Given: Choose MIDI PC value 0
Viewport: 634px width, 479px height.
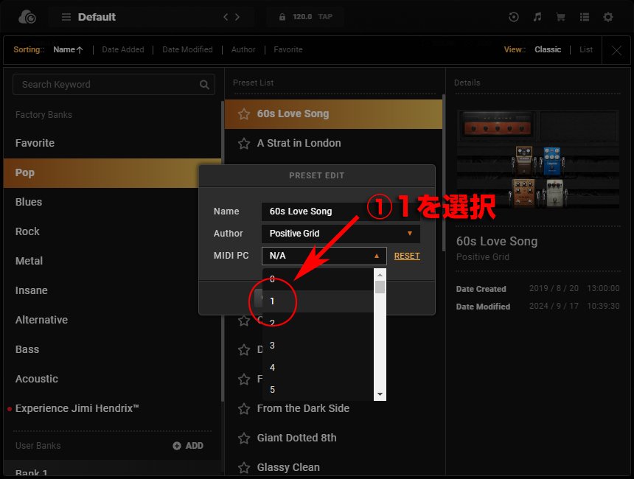Looking at the screenshot, I should tap(318, 279).
